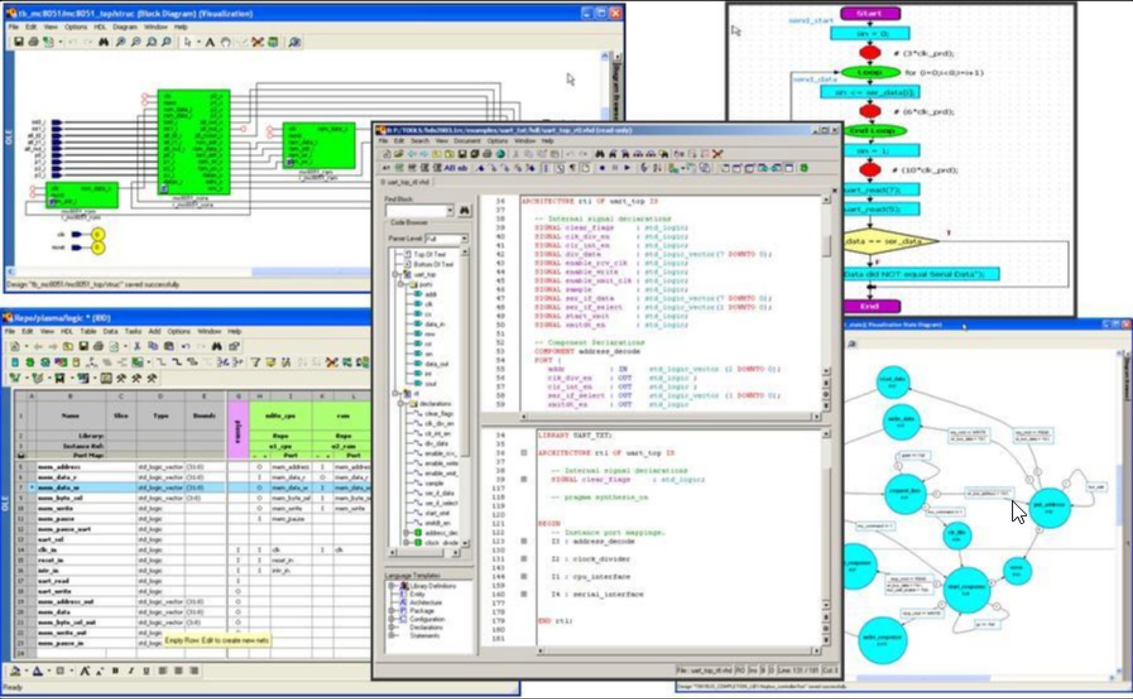Click the record dot in editor's second toolbar
The image size is (1133, 699).
click(603, 168)
